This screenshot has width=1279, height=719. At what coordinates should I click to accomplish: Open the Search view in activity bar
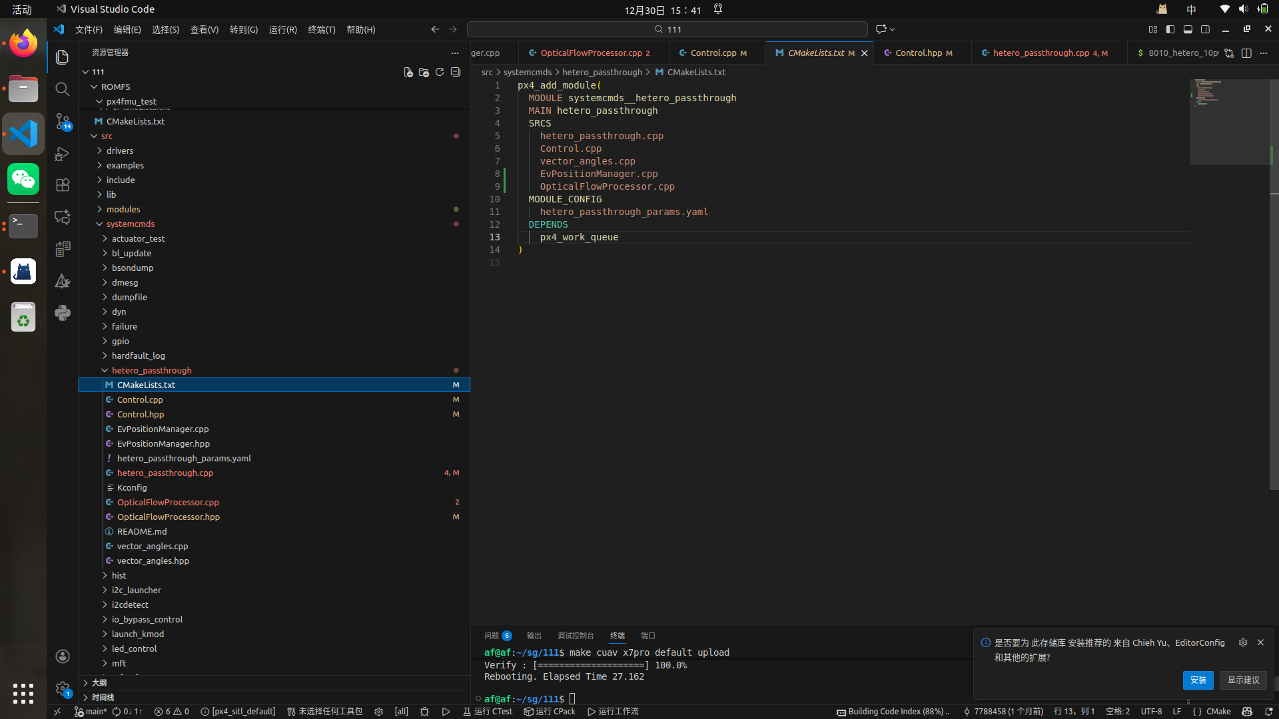[x=63, y=89]
